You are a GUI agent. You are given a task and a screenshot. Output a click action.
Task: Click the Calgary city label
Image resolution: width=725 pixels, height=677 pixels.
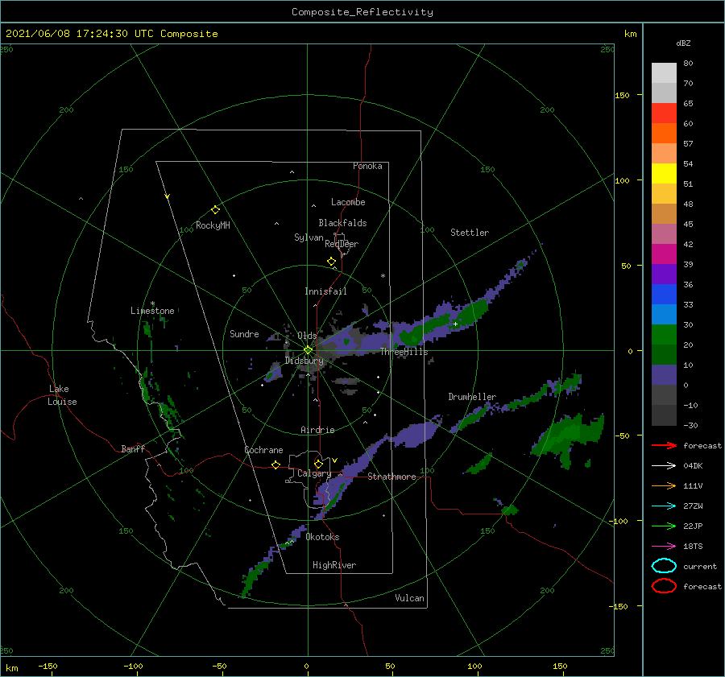[314, 473]
